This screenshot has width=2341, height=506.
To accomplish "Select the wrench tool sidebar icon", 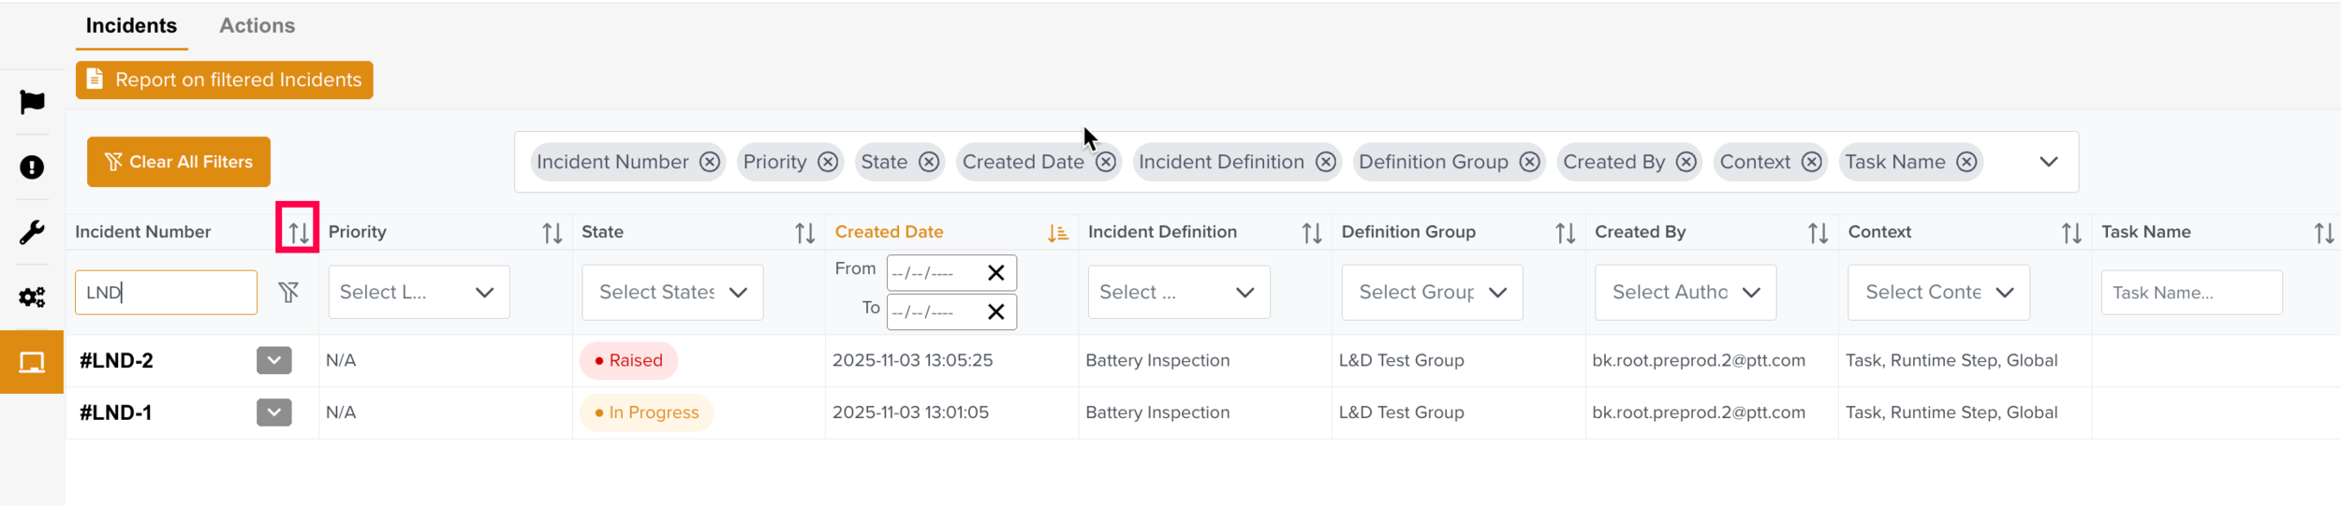I will [x=32, y=232].
